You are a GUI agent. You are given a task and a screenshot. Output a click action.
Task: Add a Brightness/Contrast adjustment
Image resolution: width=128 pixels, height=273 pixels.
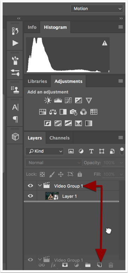pyautogui.click(x=48, y=100)
